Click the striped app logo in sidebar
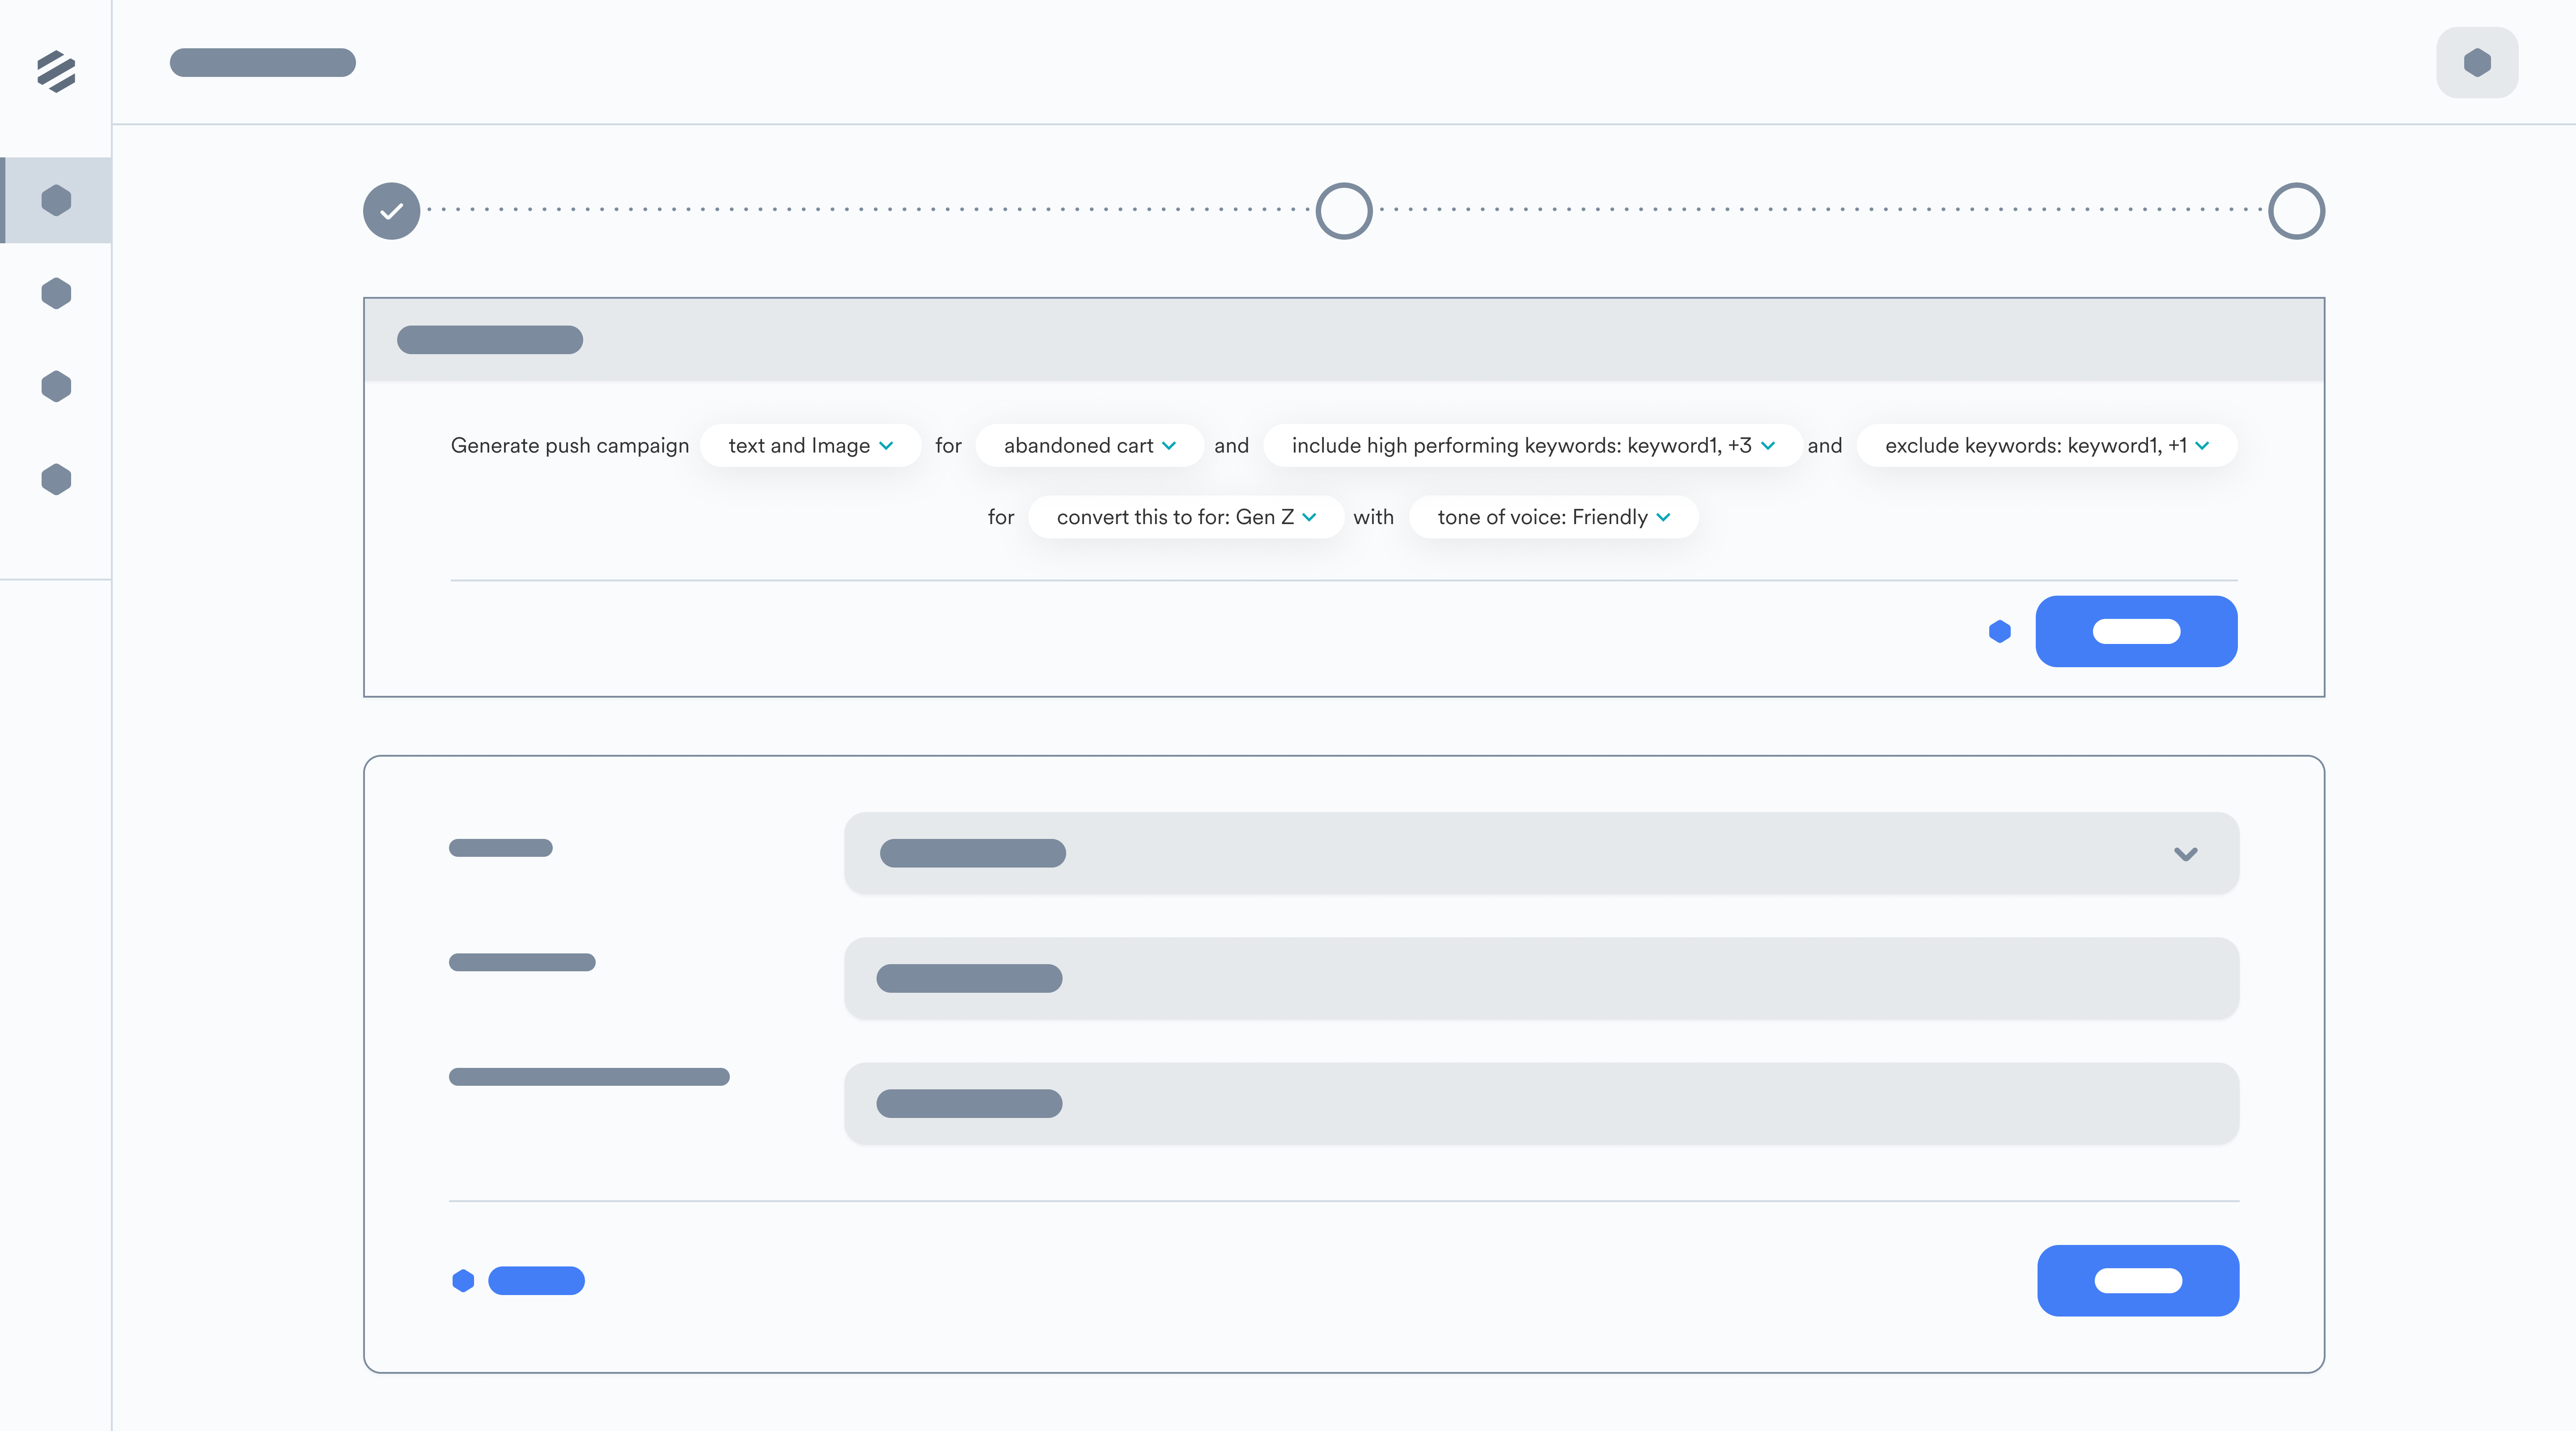Viewport: 2576px width, 1431px height. [x=56, y=71]
